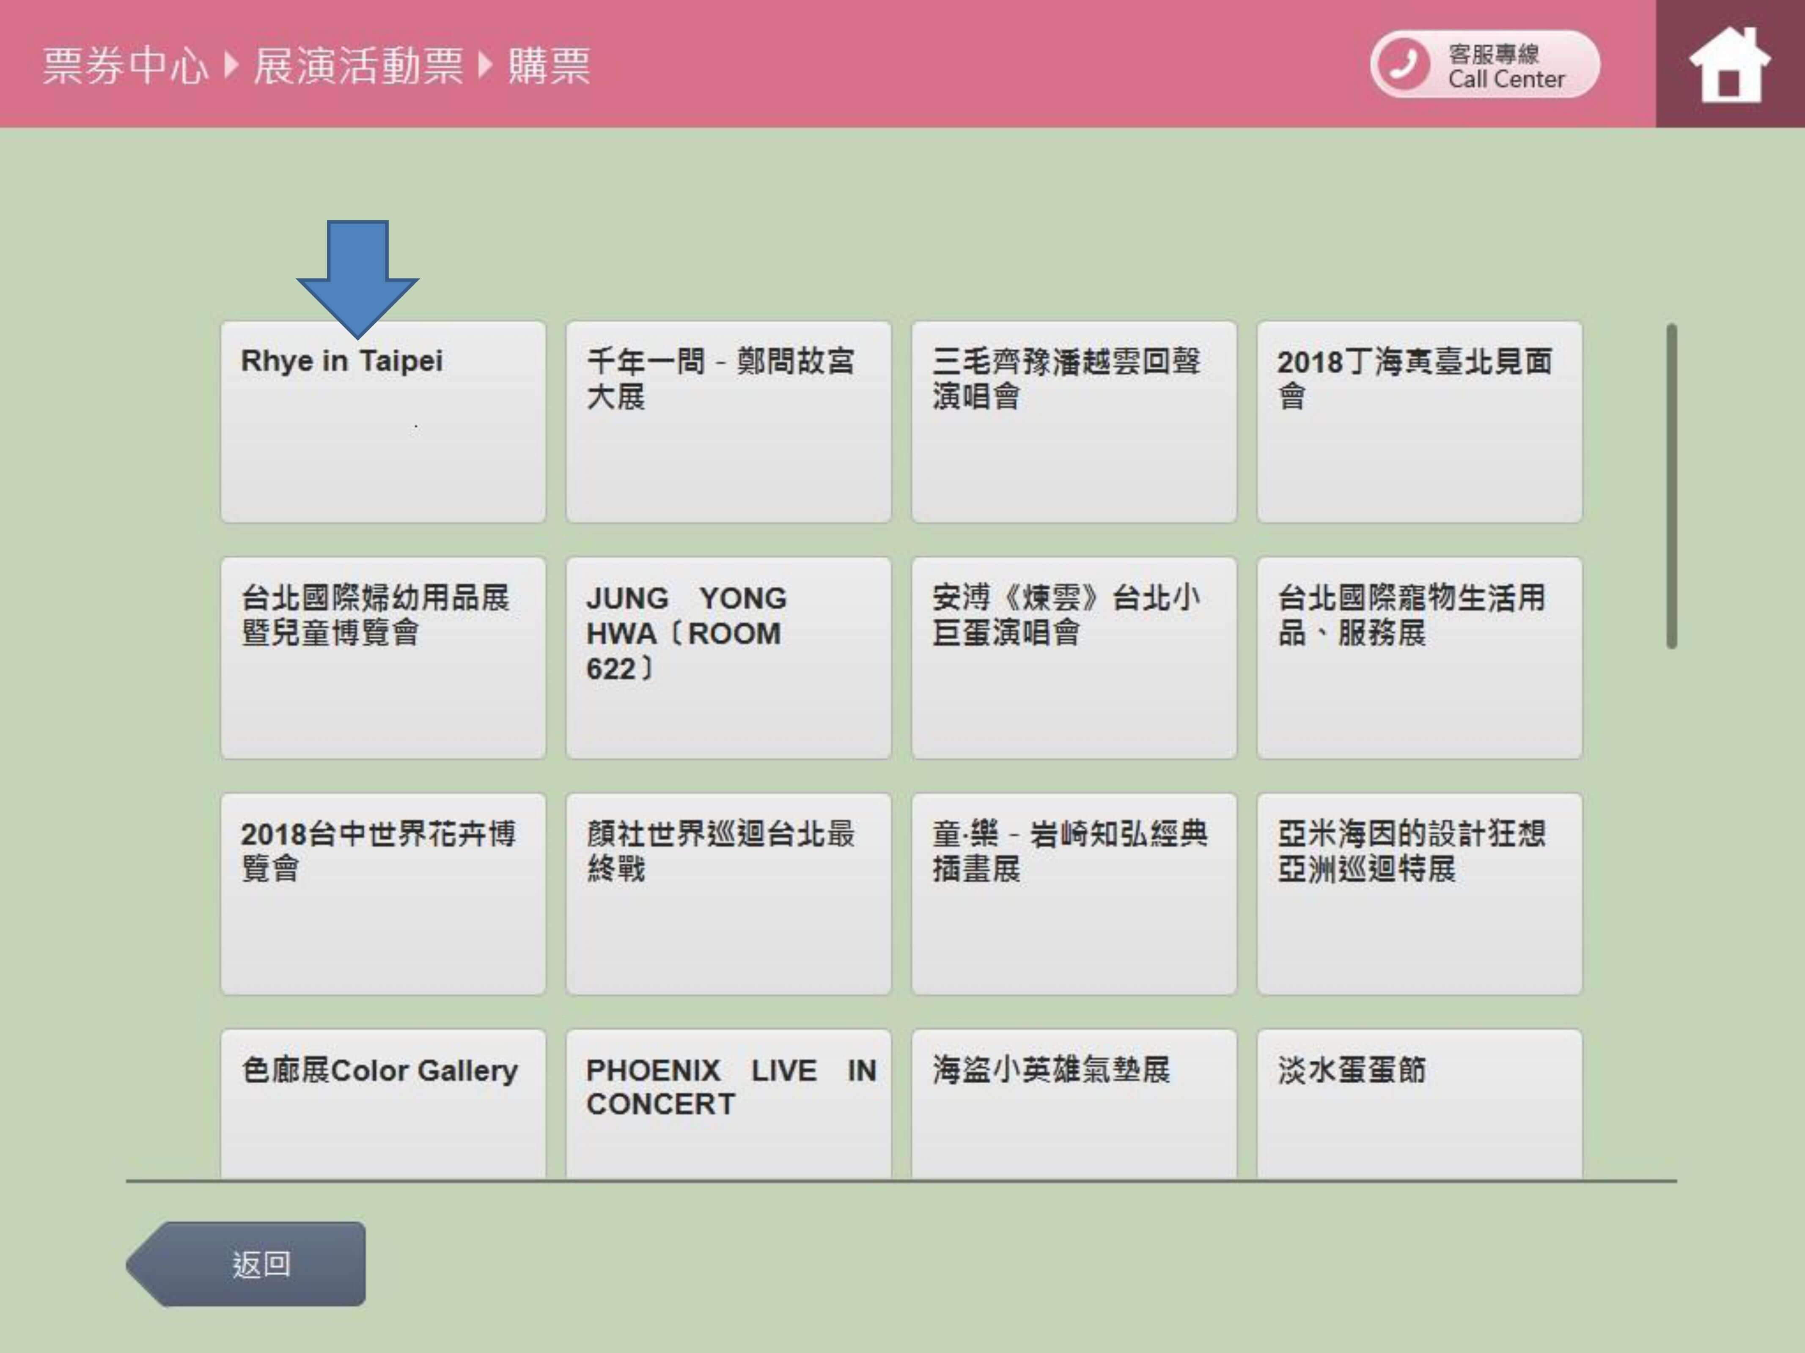Choose JUNG YONG HWA ROOM 622 event
Screen dimensions: 1805x1353
pos(728,657)
